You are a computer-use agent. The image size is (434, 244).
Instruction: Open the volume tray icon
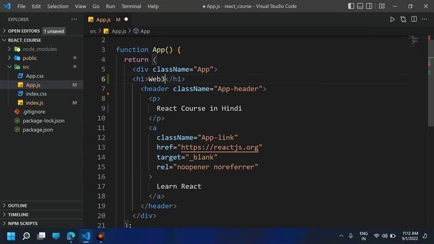[384, 236]
